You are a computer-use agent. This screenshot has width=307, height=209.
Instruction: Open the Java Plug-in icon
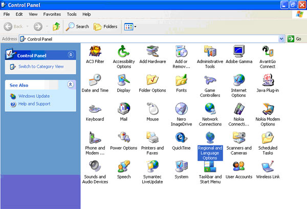click(x=268, y=80)
